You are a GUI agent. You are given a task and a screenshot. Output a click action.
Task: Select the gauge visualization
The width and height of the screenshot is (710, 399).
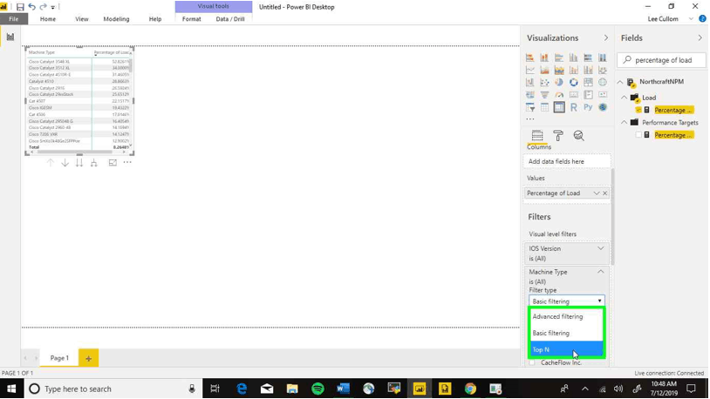(x=559, y=95)
